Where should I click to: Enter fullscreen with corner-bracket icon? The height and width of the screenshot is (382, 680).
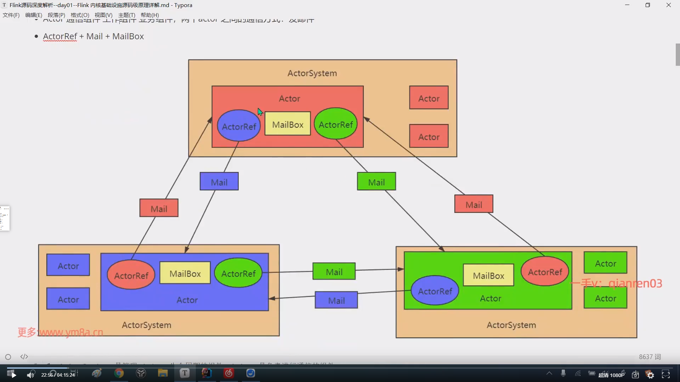[x=666, y=374]
